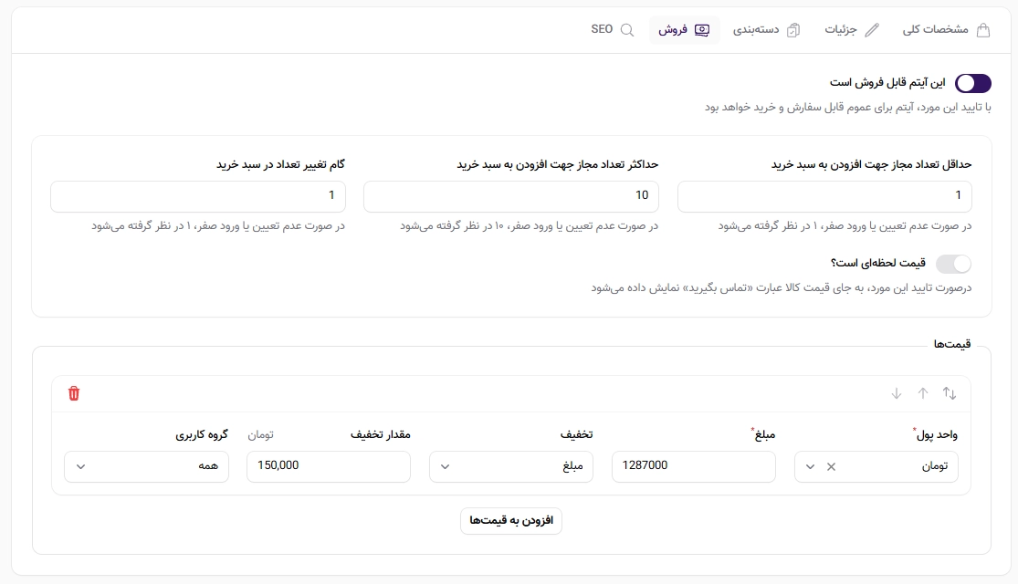1018x584 pixels.
Task: Focus the حداقل تعداد مجاز input field
Action: pos(824,196)
